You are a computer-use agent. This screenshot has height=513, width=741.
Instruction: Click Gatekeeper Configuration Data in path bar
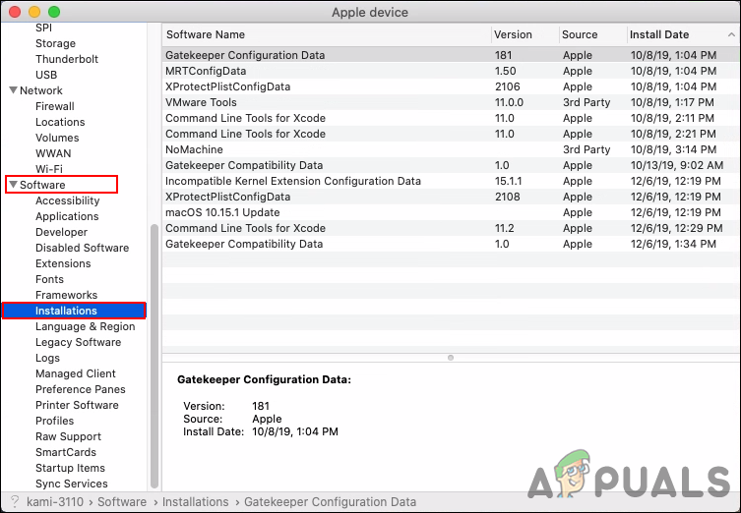point(330,501)
